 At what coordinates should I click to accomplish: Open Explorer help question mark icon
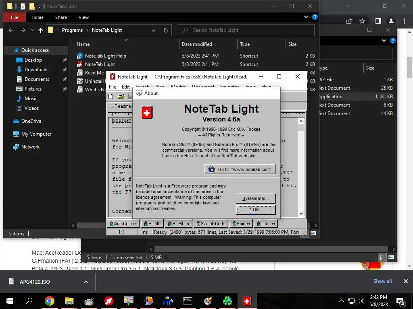315,17
